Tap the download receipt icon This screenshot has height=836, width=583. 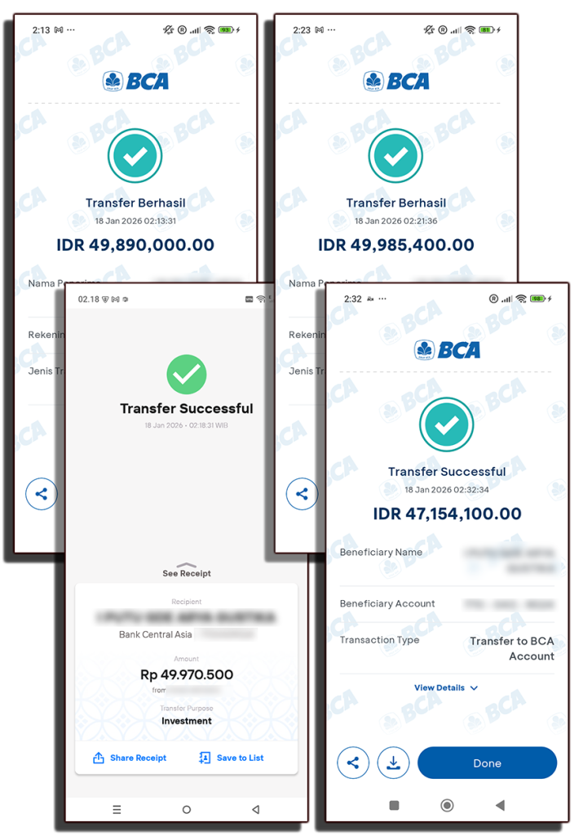[x=394, y=763]
